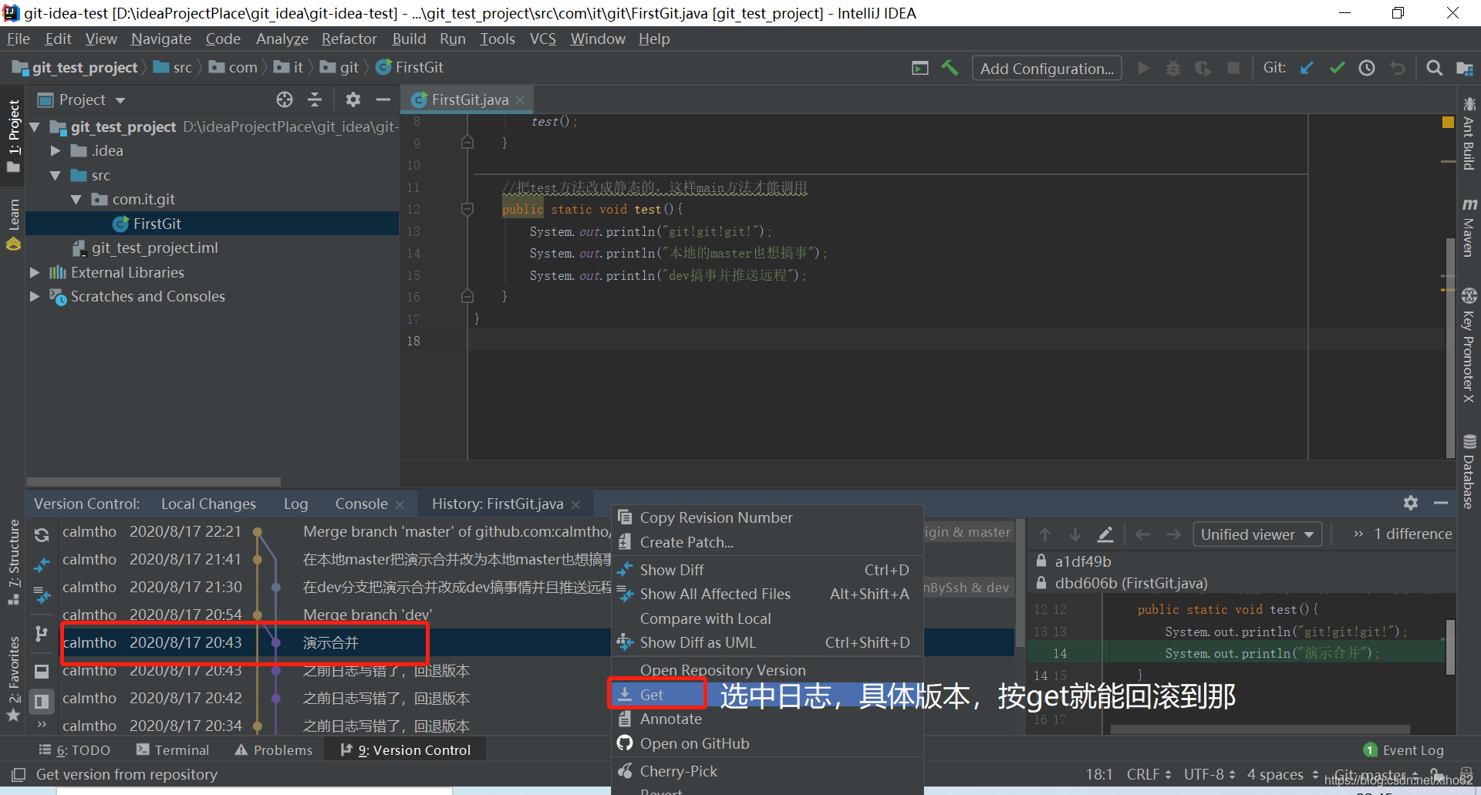Open 6: TODO tool window button

74,750
